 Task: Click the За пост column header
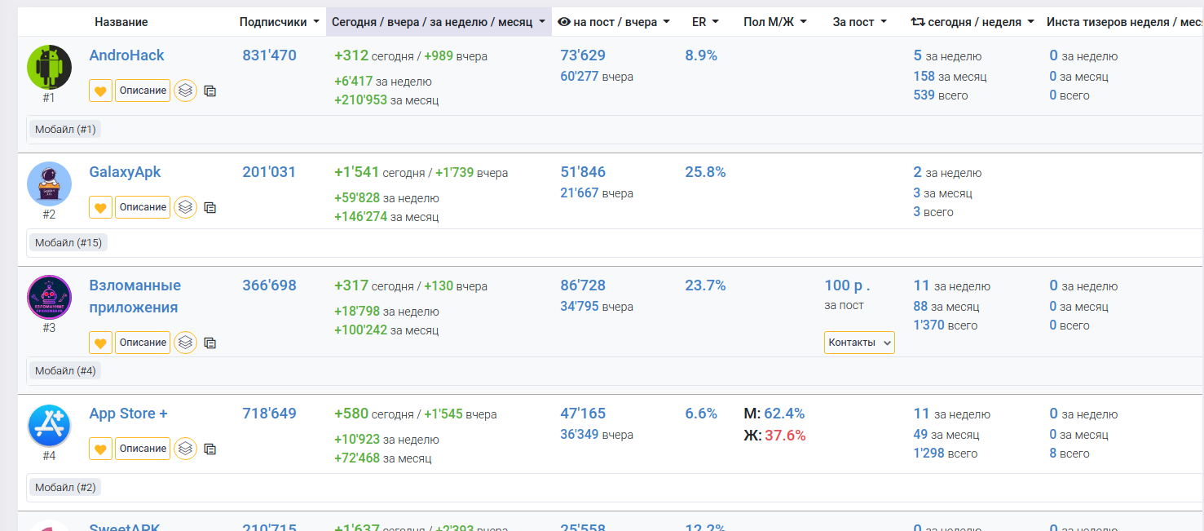coord(859,22)
